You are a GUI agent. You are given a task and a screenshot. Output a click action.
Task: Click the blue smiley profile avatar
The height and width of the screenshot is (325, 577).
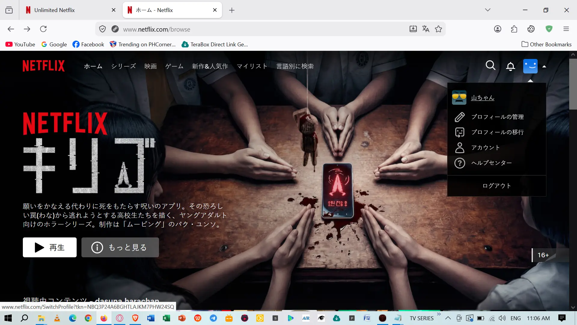[530, 66]
